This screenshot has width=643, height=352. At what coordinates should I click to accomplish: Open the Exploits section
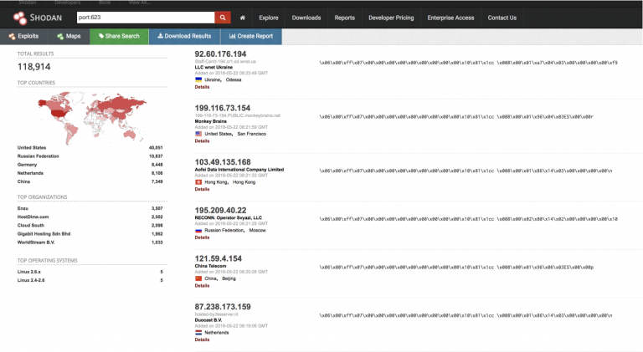[x=23, y=36]
